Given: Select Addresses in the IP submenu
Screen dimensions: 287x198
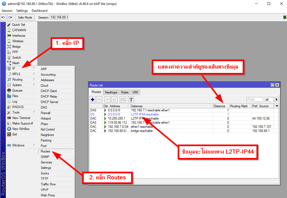Looking at the screenshot, I should tap(56, 80).
